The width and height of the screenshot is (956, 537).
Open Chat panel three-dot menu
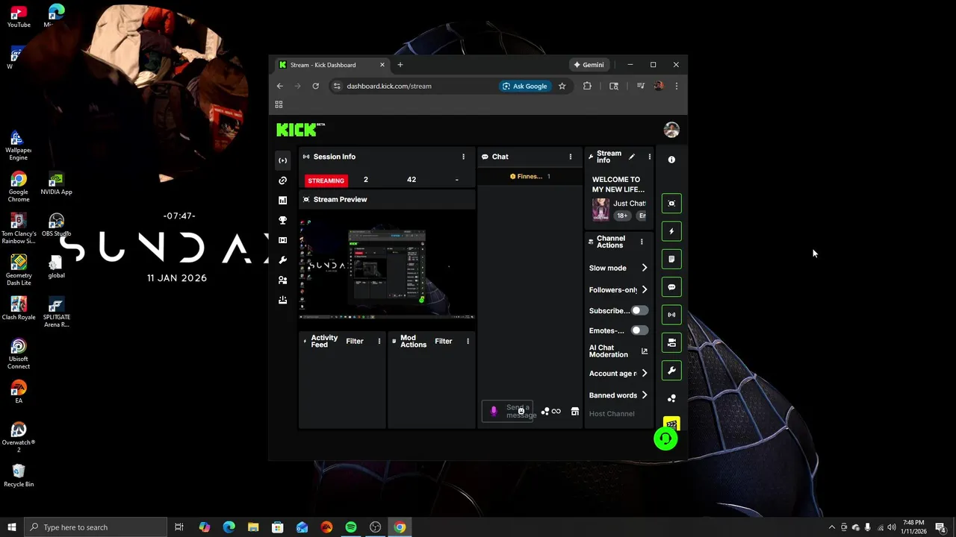(571, 157)
